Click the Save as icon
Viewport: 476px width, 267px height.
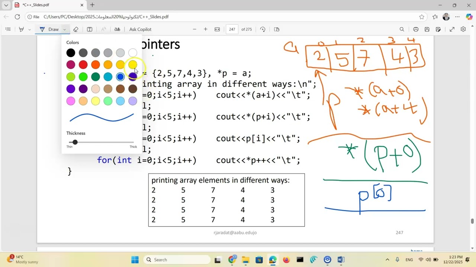click(438, 29)
